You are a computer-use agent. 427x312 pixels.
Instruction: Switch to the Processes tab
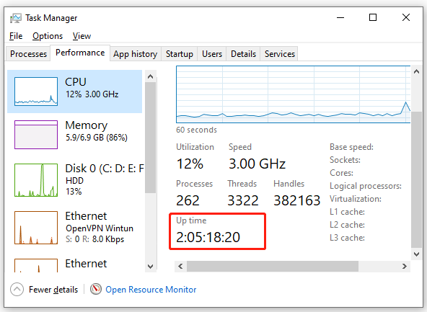tap(28, 54)
